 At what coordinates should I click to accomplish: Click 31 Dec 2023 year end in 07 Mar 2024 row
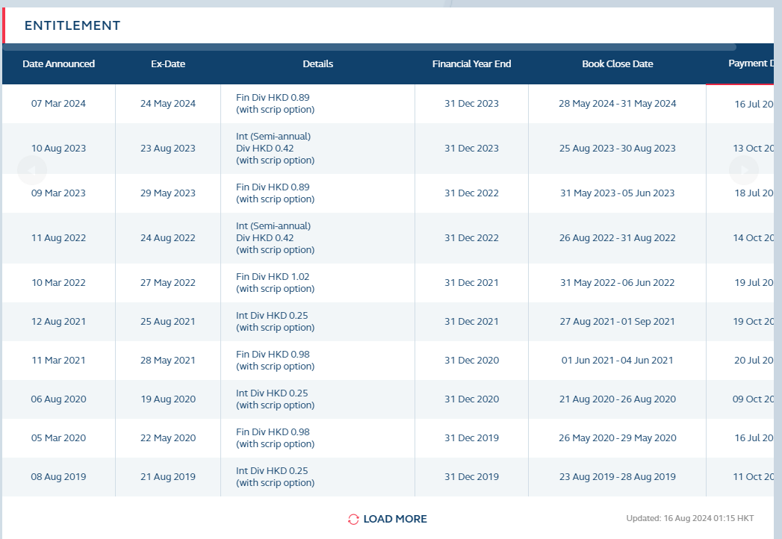472,103
